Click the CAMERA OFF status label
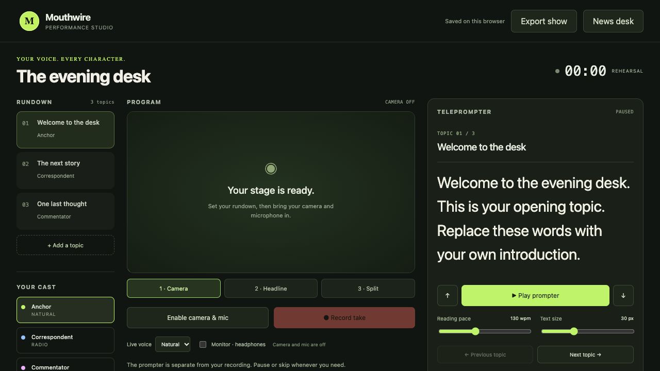This screenshot has width=660, height=371. (400, 102)
